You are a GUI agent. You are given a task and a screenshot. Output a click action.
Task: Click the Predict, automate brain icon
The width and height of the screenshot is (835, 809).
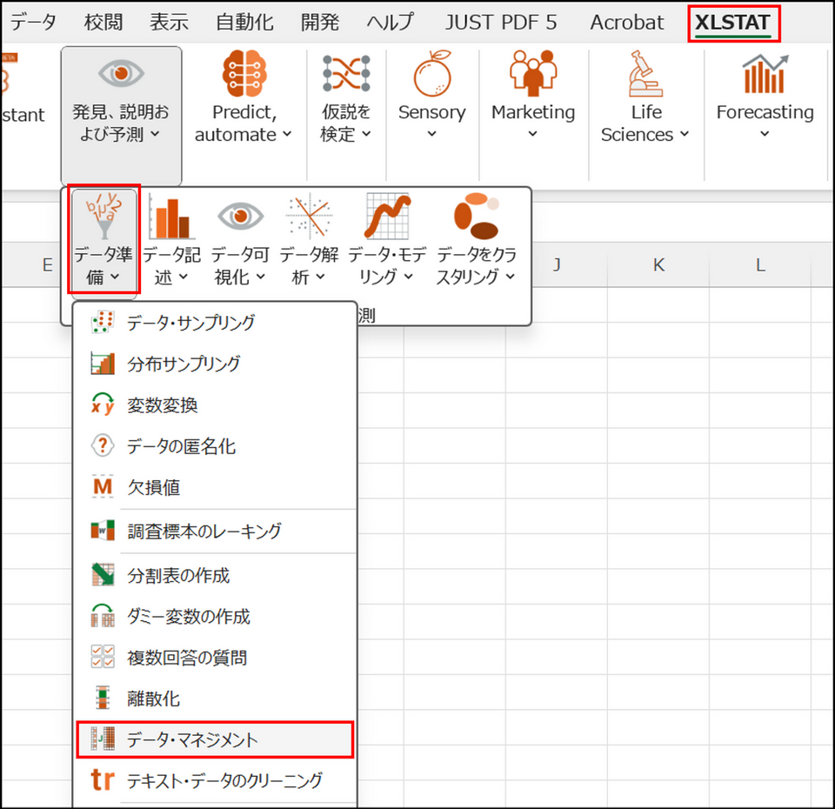(x=244, y=73)
